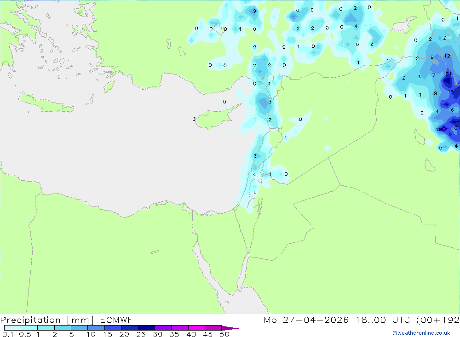Select the 40–45 mm legend swatch
The height and width of the screenshot is (337, 460).
[x=196, y=328]
